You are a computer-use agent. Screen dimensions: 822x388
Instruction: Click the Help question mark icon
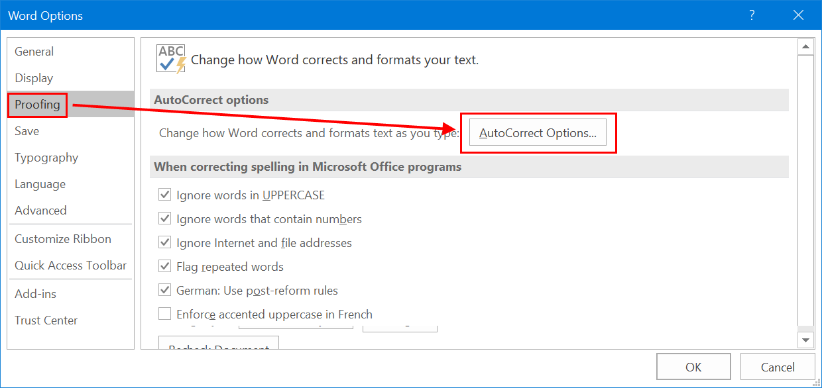click(x=752, y=15)
